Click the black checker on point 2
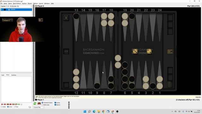 (x=153, y=86)
